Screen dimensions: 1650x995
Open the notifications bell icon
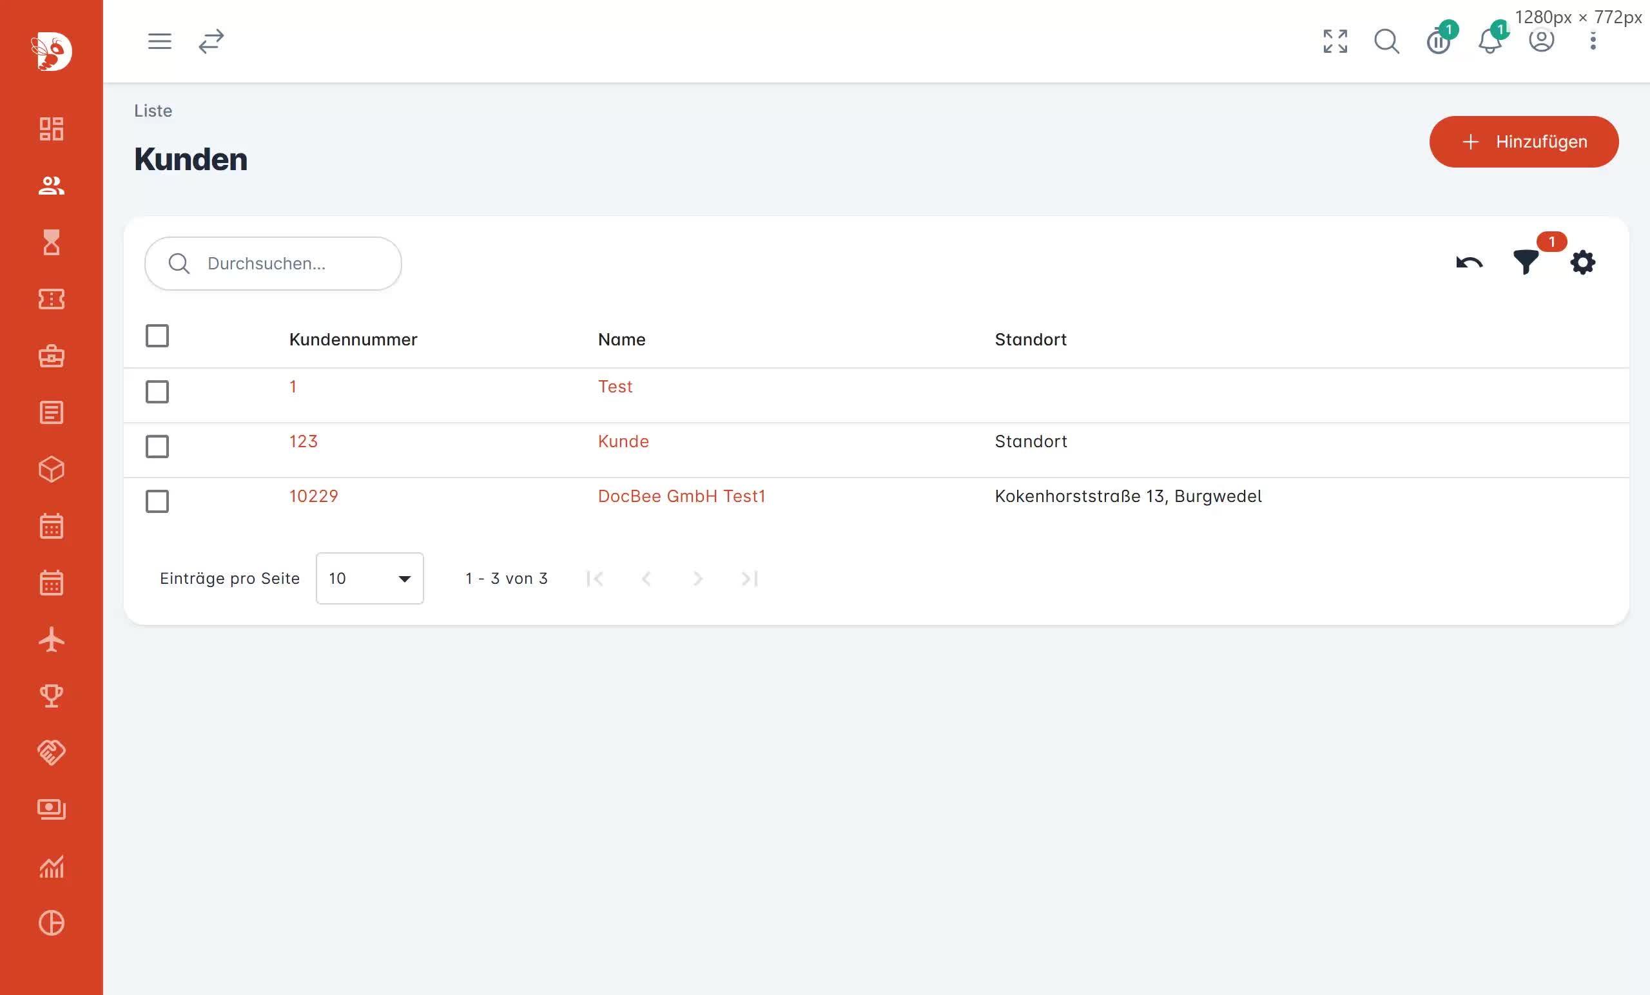click(x=1490, y=41)
